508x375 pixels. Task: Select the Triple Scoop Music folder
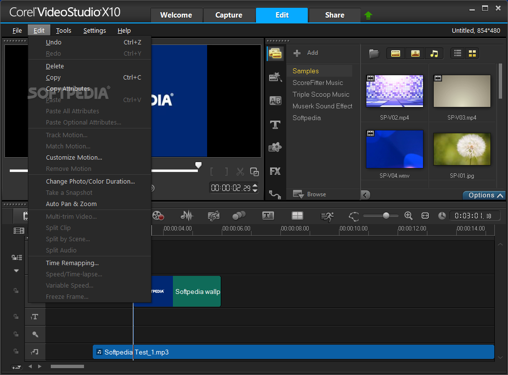click(321, 94)
